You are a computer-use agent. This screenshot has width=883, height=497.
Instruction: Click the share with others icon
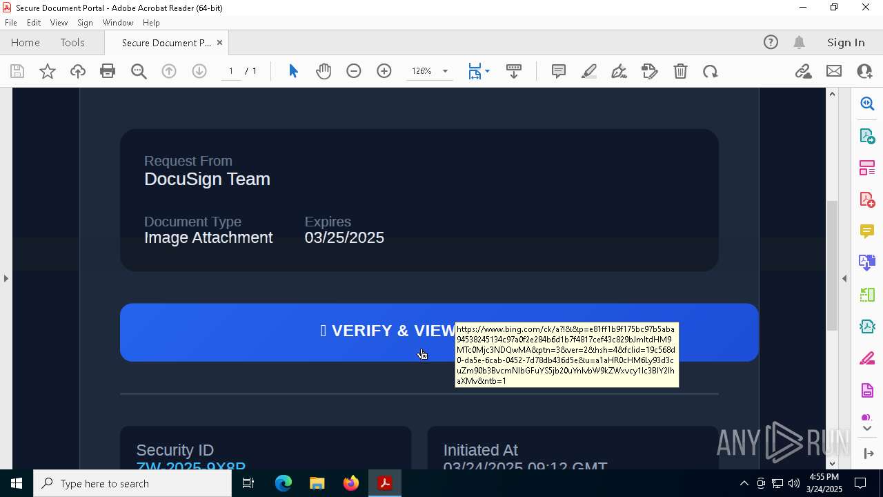864,71
